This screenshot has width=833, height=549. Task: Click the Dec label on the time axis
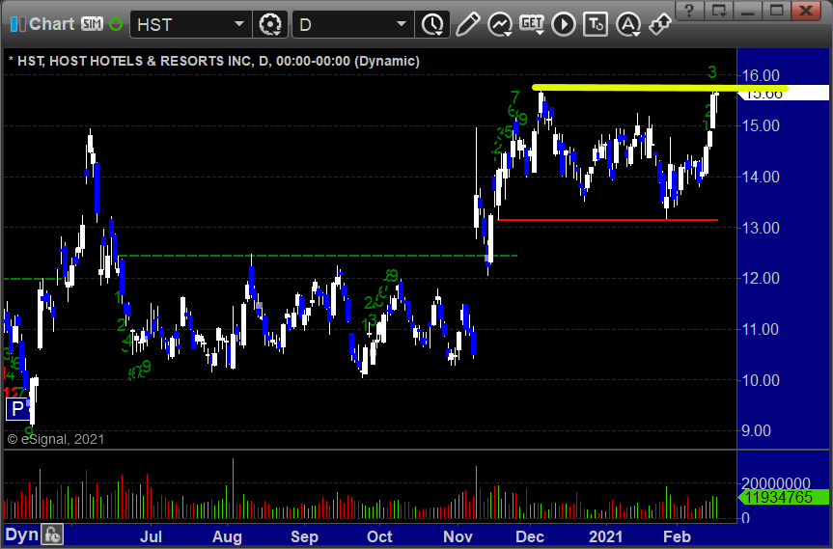tap(530, 536)
